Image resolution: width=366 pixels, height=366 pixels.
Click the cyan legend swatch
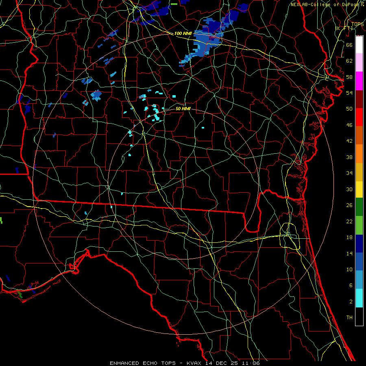359,298
